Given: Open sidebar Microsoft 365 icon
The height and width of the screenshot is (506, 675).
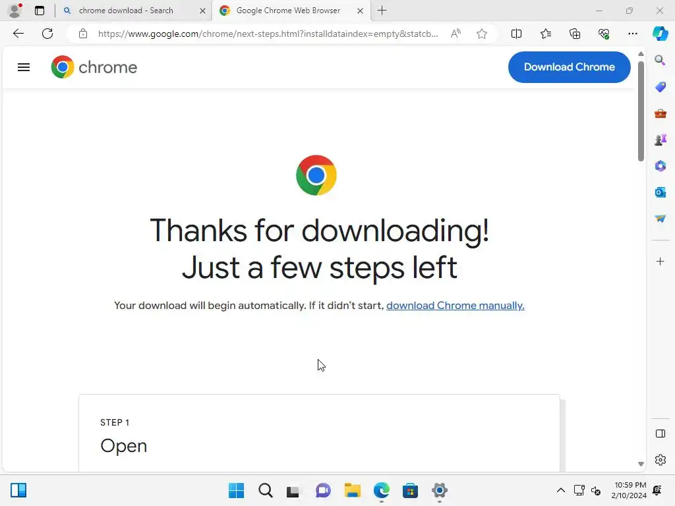Looking at the screenshot, I should (x=660, y=166).
